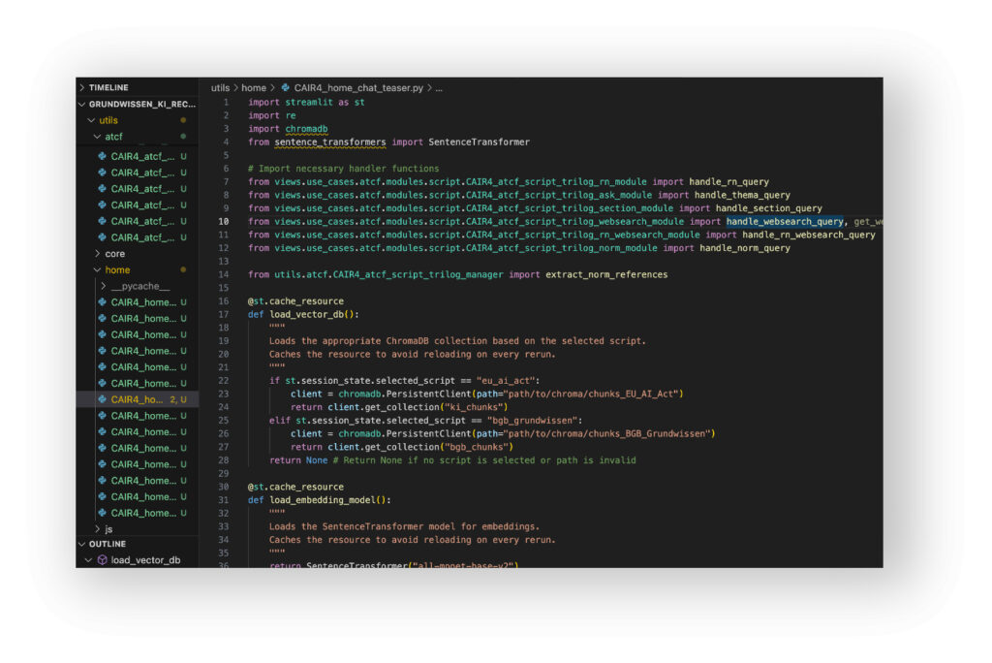Click handle_rn_query on line 7
Viewport: 992px width, 663px height.
pyautogui.click(x=728, y=181)
